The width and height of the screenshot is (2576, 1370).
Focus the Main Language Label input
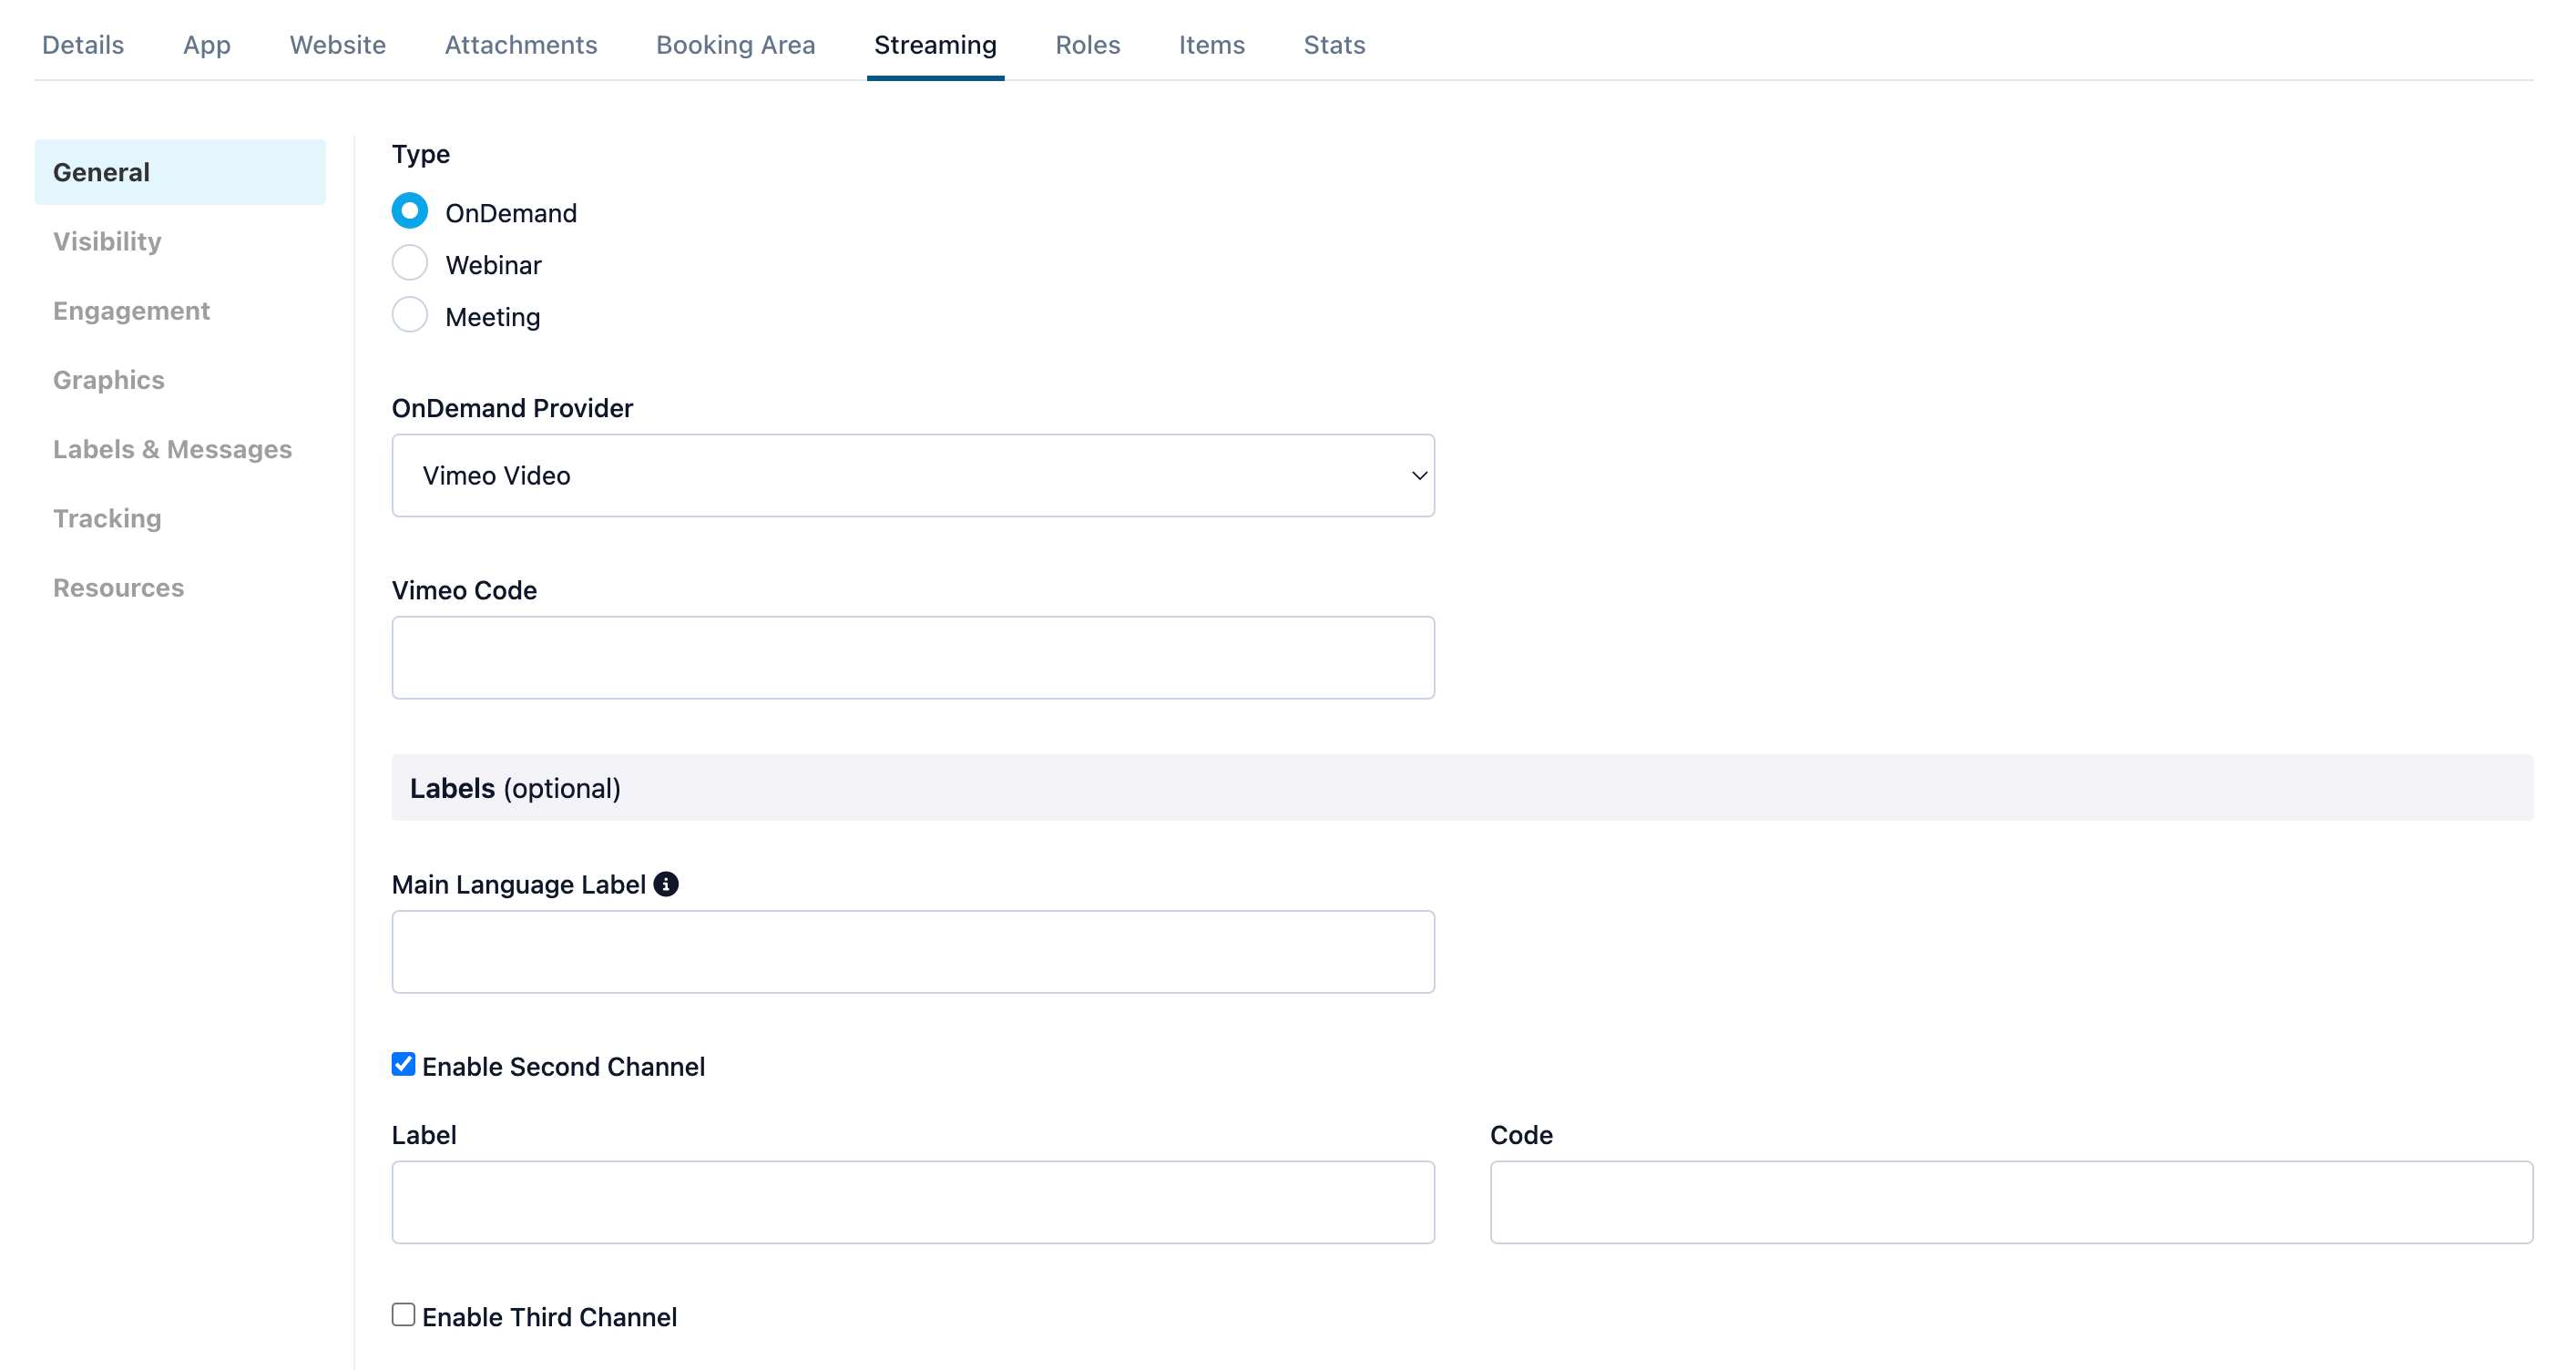click(x=913, y=951)
